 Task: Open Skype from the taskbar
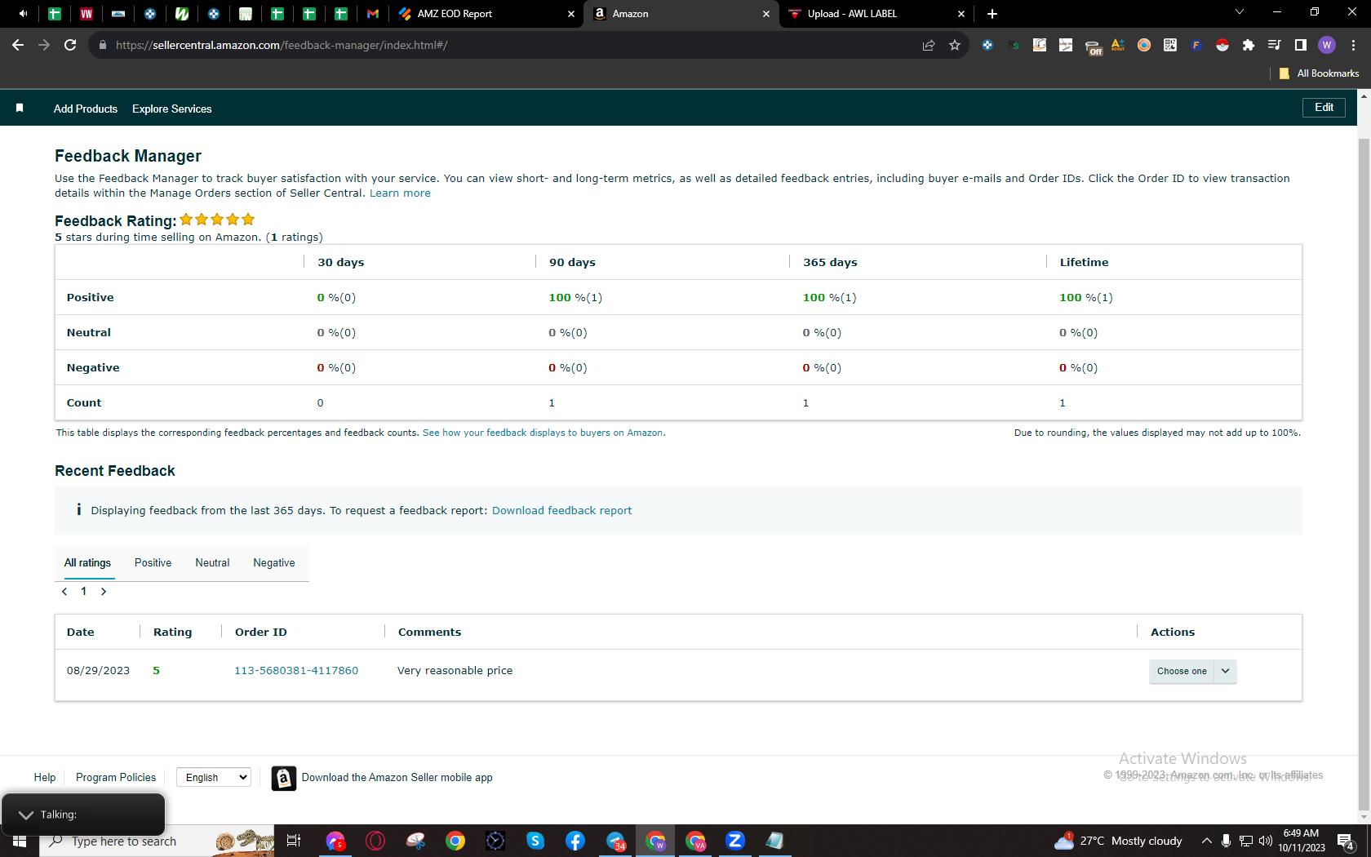click(535, 841)
